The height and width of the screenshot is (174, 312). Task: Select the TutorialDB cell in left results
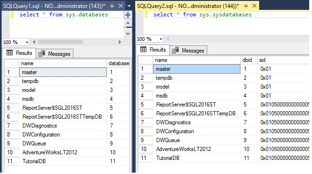coord(63,161)
